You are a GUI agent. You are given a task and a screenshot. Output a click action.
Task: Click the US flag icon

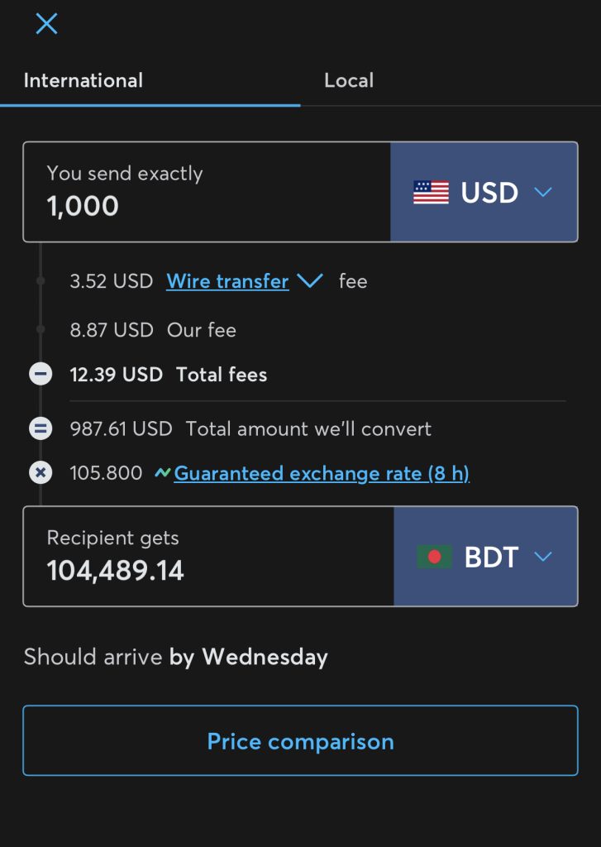[x=431, y=193]
